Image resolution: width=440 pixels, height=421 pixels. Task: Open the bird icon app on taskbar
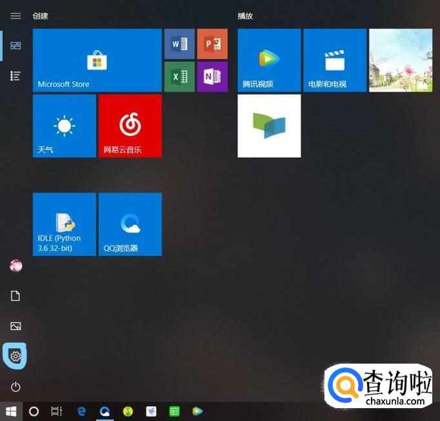click(151, 411)
